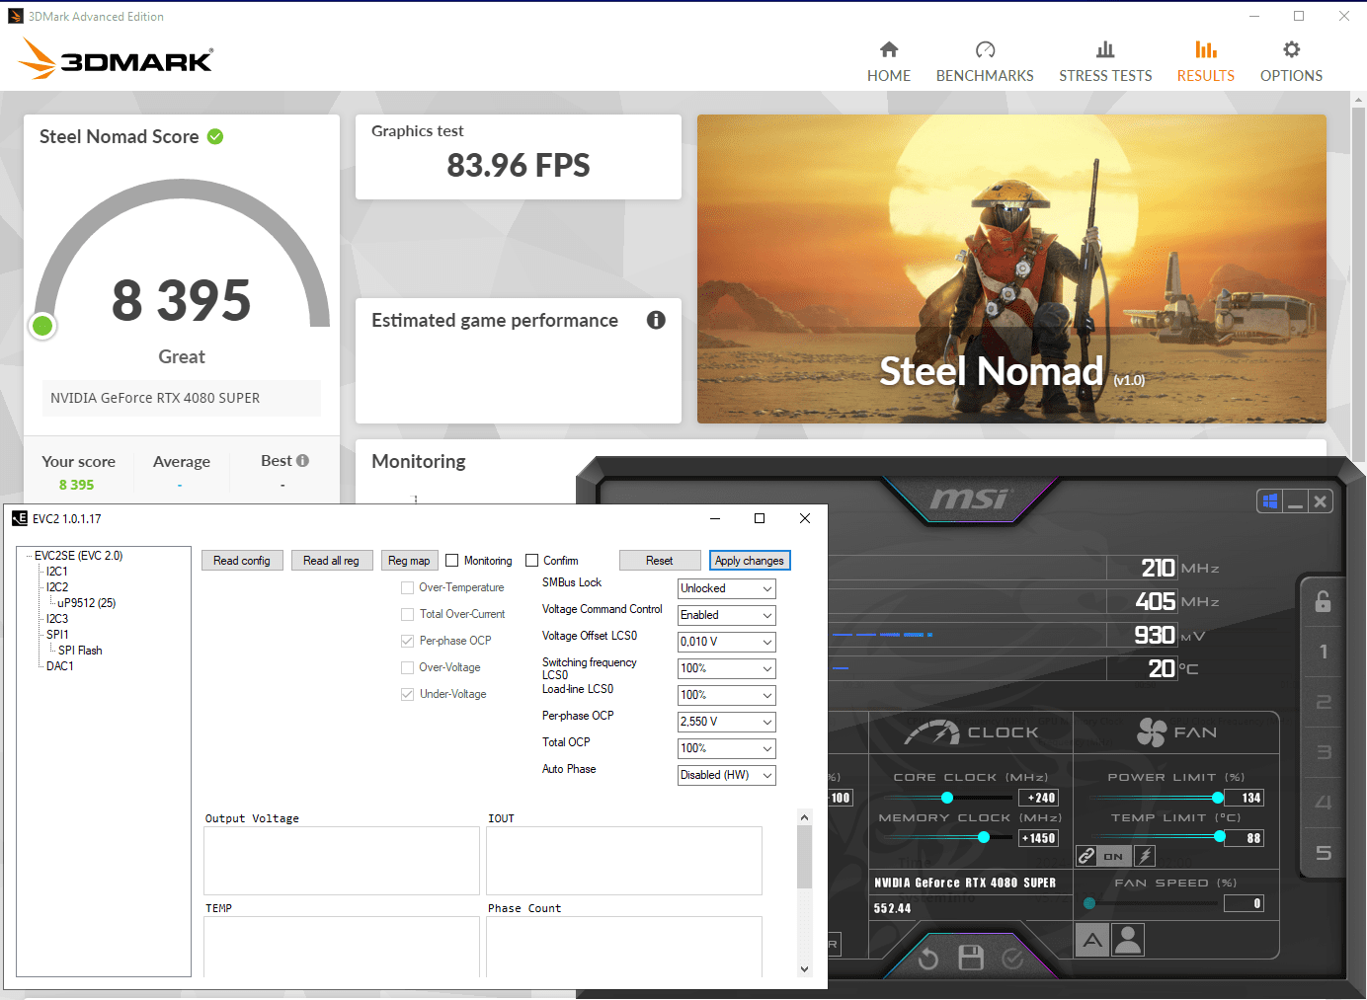Open the Per-phase OCP value dropdown

727,722
